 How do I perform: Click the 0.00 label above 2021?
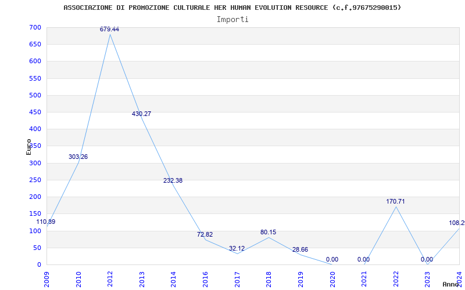(x=364, y=259)
